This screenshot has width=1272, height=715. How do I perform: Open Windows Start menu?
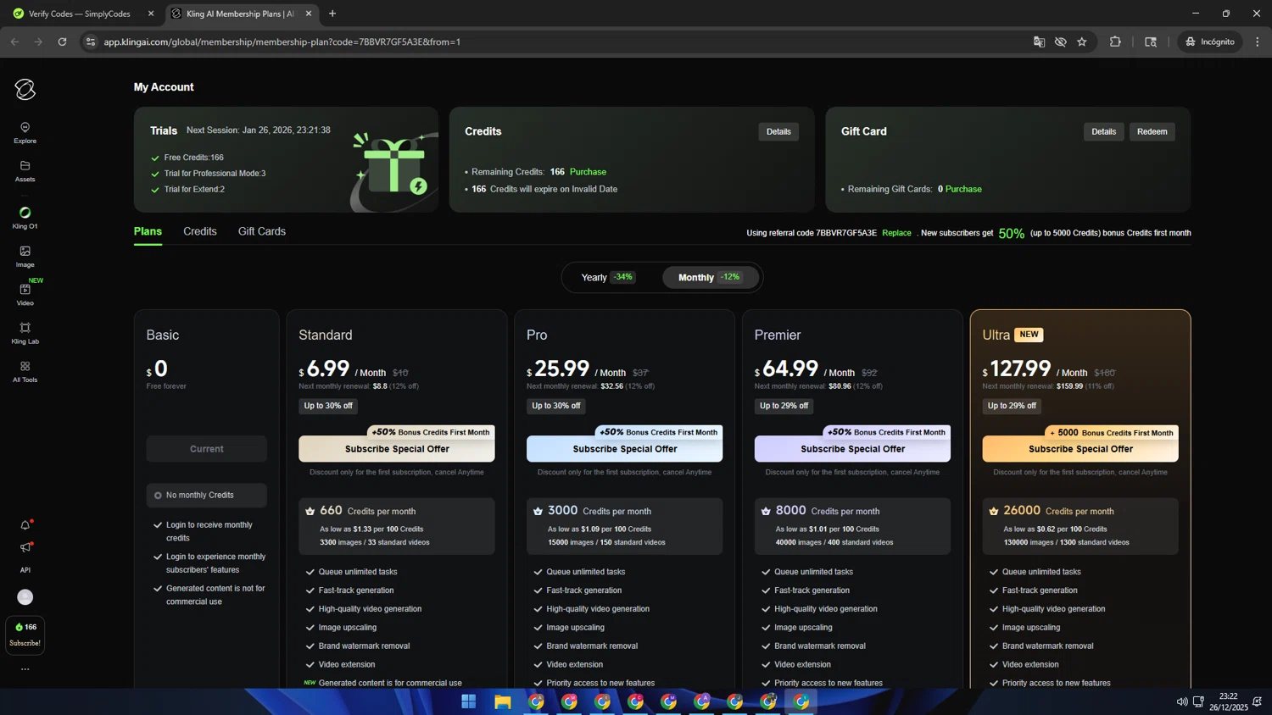pos(468,701)
